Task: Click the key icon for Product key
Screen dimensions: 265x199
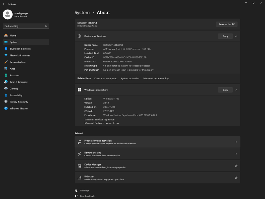Action: [79, 142]
